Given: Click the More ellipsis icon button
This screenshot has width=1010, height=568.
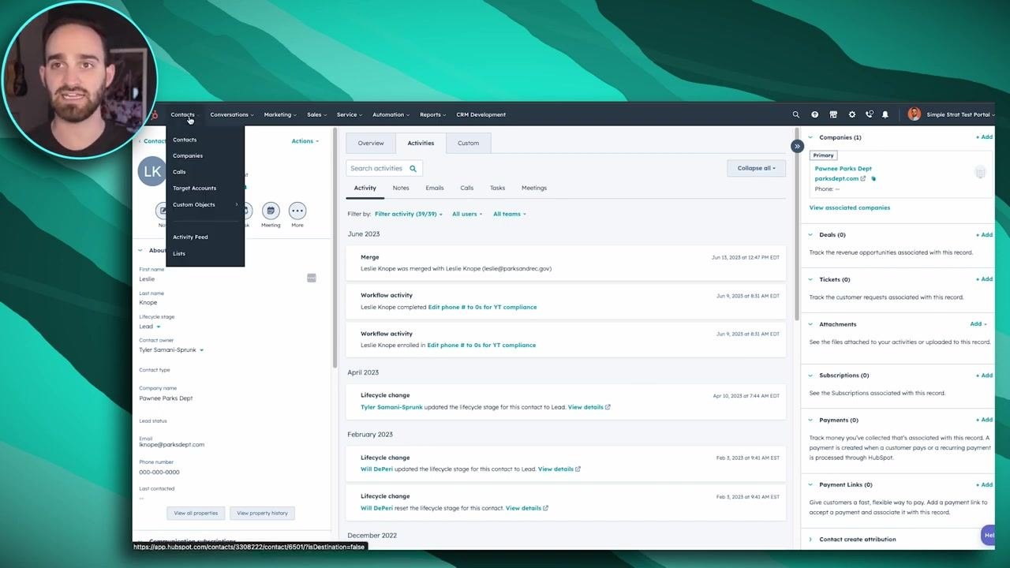Looking at the screenshot, I should pos(297,211).
